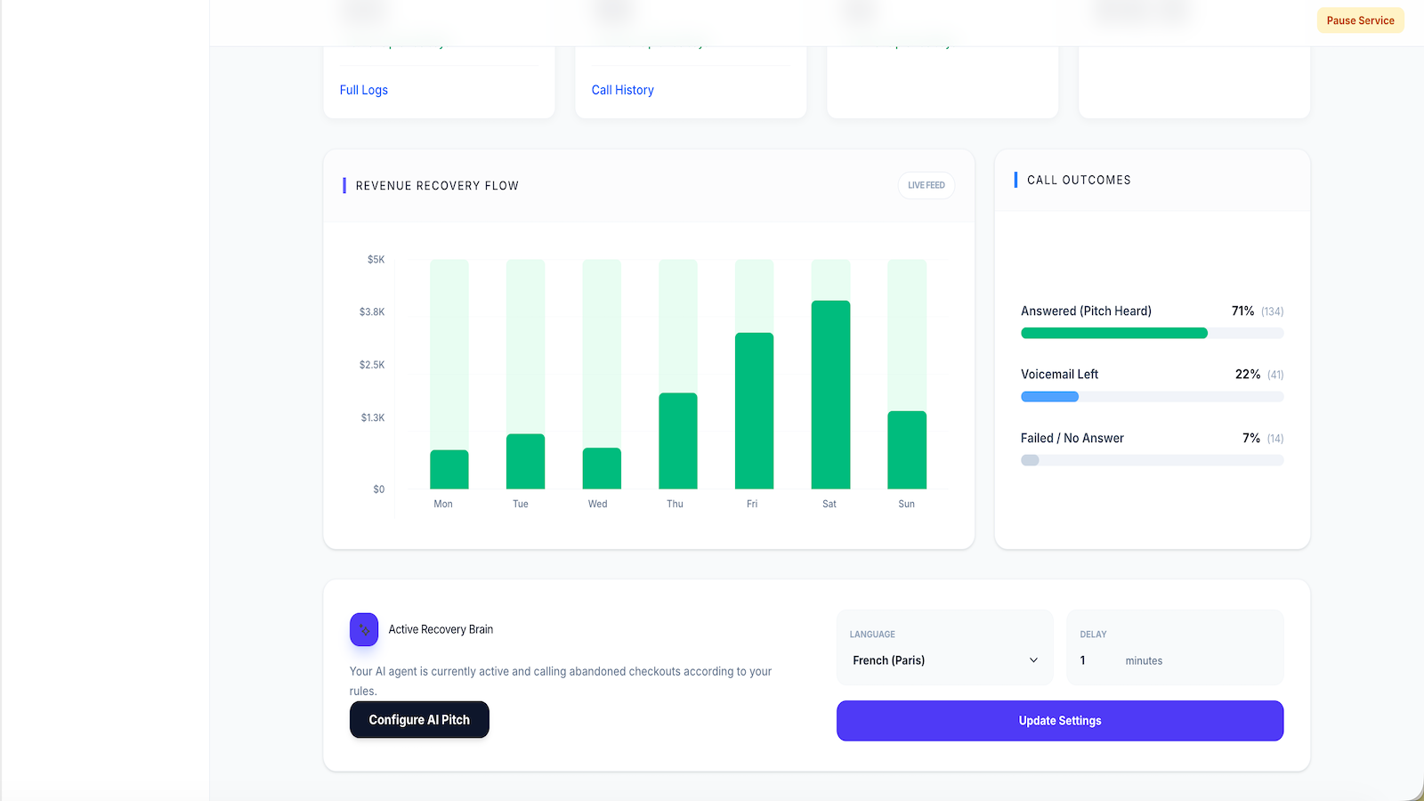1424x801 pixels.
Task: Click the Pause Service button
Action: pos(1360,20)
